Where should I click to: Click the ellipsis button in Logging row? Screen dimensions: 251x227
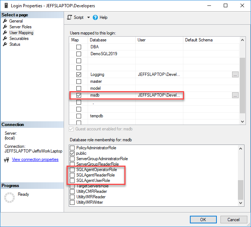(235, 74)
